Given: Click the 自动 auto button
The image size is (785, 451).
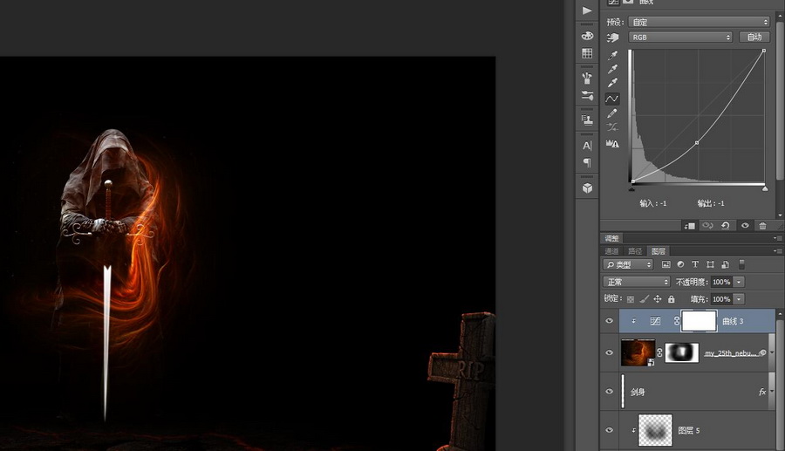Looking at the screenshot, I should (x=754, y=38).
